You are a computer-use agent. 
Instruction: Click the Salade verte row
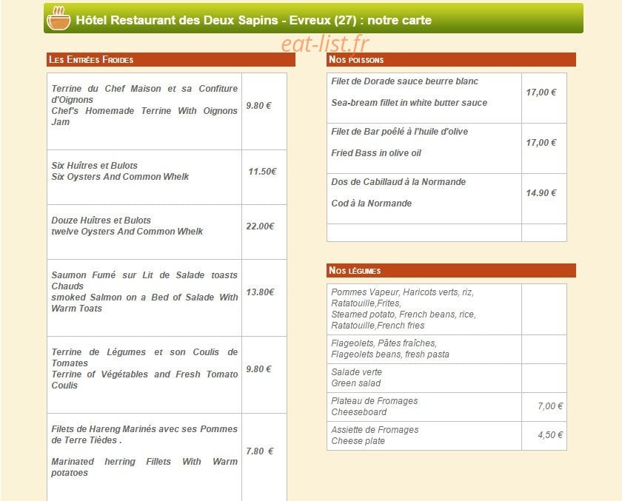447,377
